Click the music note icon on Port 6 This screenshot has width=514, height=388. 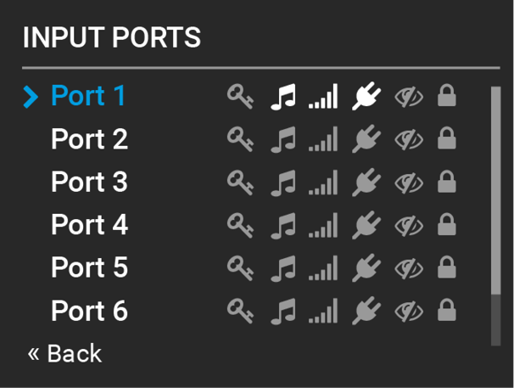tap(283, 312)
